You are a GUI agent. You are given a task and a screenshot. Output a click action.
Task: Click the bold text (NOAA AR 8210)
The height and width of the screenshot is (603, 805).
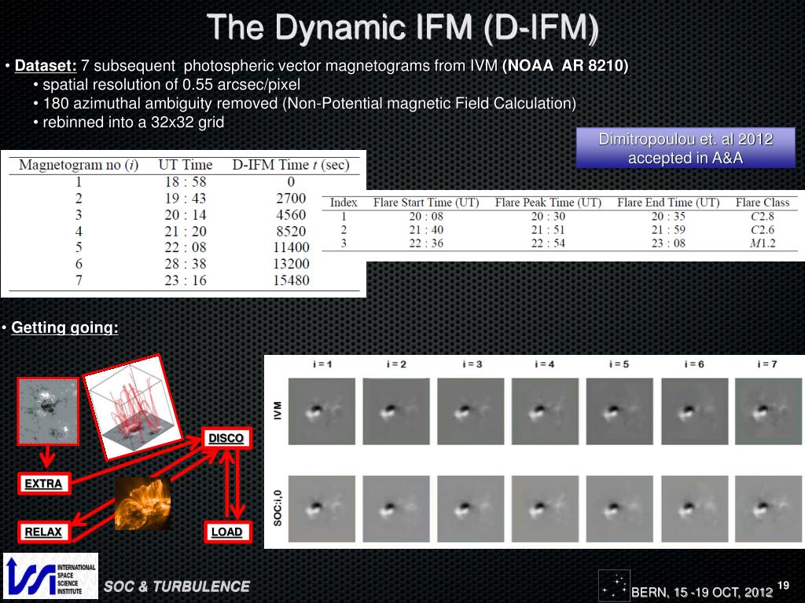(565, 66)
